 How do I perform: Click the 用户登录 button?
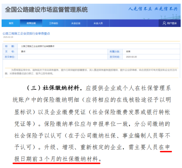pyautogui.click(x=170, y=23)
